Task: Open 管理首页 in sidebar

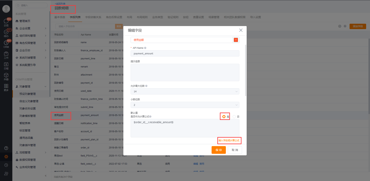Action: [25, 21]
